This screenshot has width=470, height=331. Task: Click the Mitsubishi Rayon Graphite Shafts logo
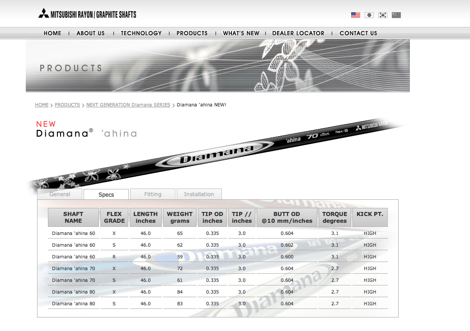click(x=87, y=14)
